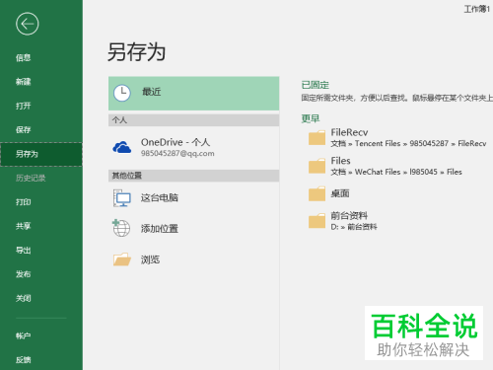Click the Files folder icon
Image resolution: width=493 pixels, height=370 pixels.
[x=317, y=166]
